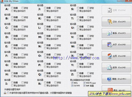
Task: Check 隐藏 (hide) for drive G:
Action: [12, 64]
